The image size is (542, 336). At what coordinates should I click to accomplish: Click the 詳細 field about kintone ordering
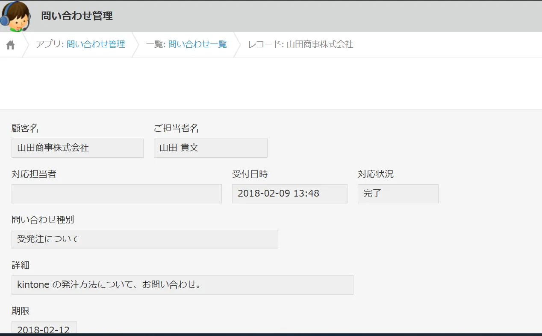click(182, 285)
